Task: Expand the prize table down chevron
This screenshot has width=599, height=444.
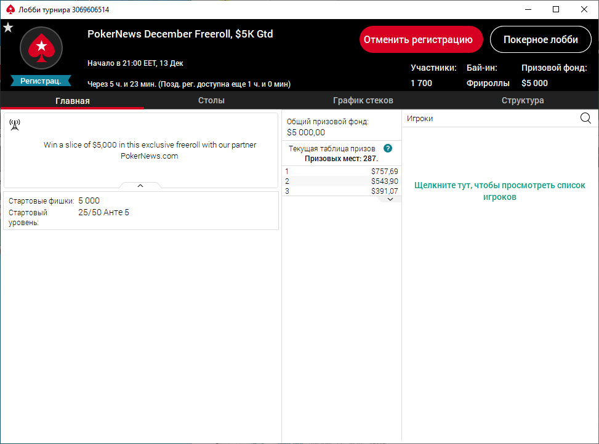Action: tap(390, 199)
